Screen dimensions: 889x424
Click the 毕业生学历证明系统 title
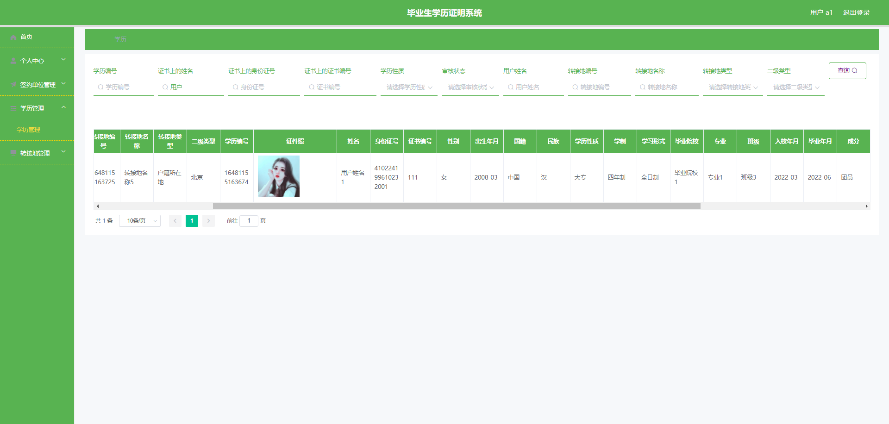[x=444, y=13]
